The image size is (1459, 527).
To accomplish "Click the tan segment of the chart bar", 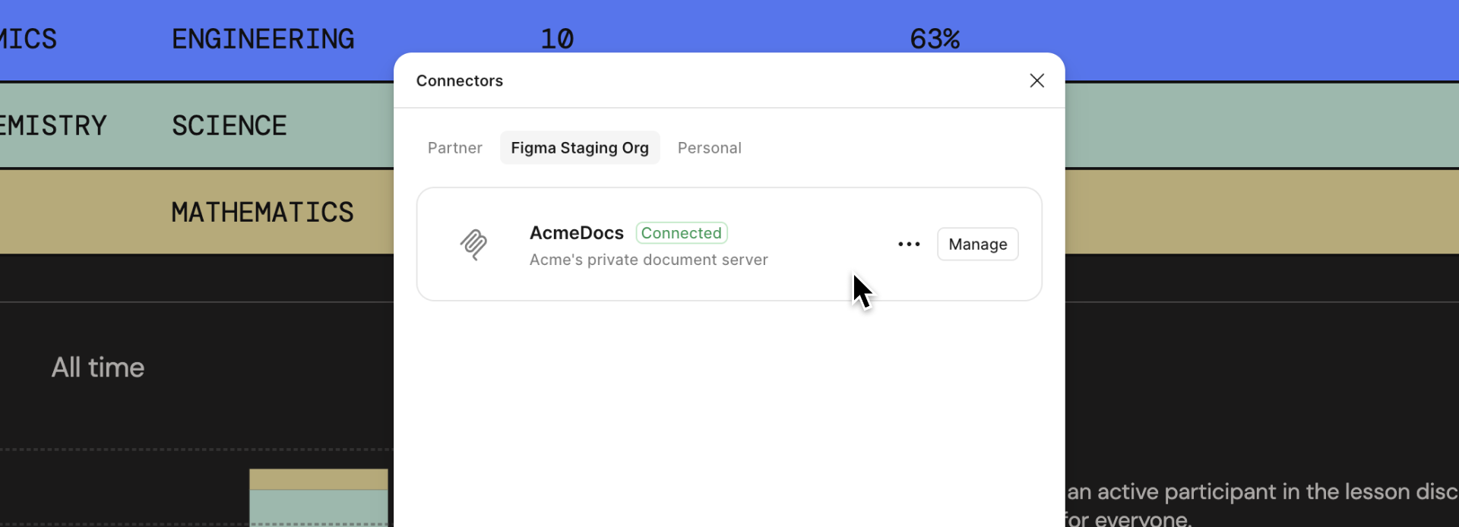I will point(318,479).
